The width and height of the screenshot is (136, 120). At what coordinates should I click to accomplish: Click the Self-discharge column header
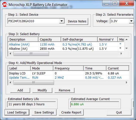tap(79, 39)
